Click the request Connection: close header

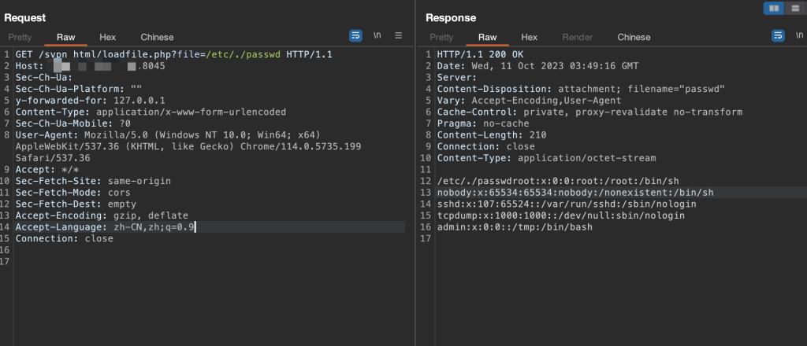[x=65, y=239]
